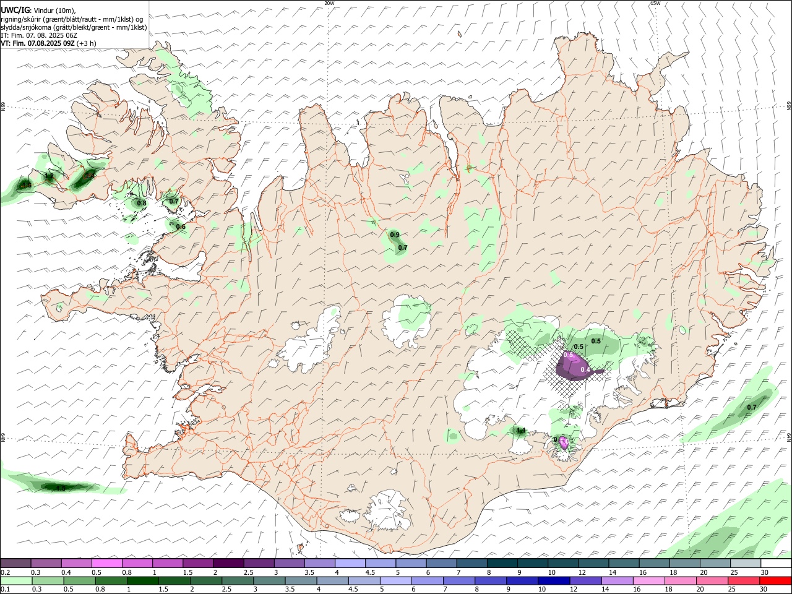Pick the light violet 14 mm rain swatch
This screenshot has height=594, width=792.
617,580
